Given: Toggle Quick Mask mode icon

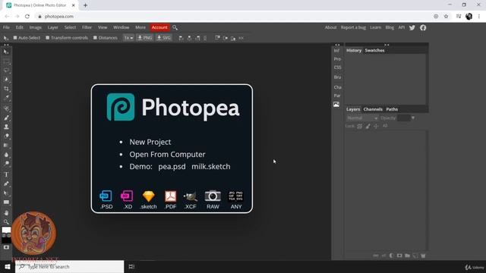Looking at the screenshot, I should tap(6, 247).
